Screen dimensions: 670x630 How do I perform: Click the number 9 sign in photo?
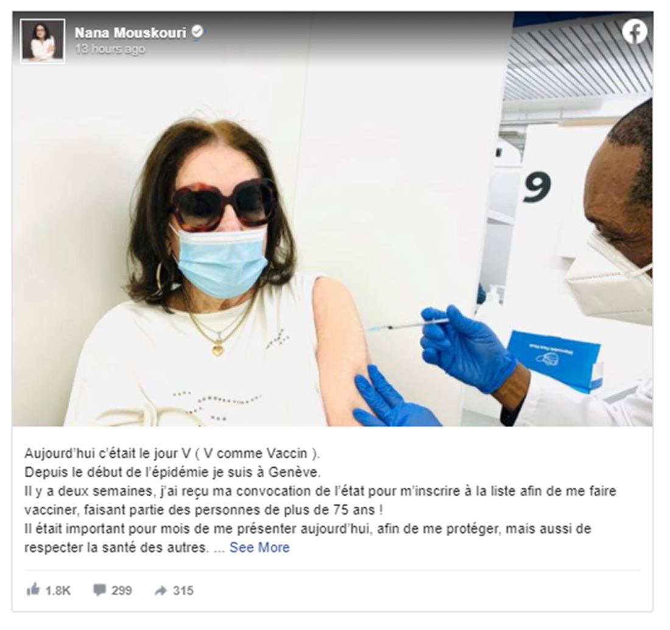537,187
